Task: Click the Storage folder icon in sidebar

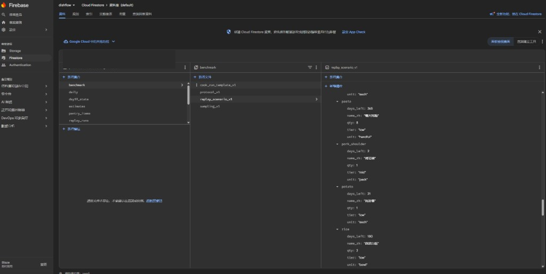Action: pyautogui.click(x=4, y=51)
